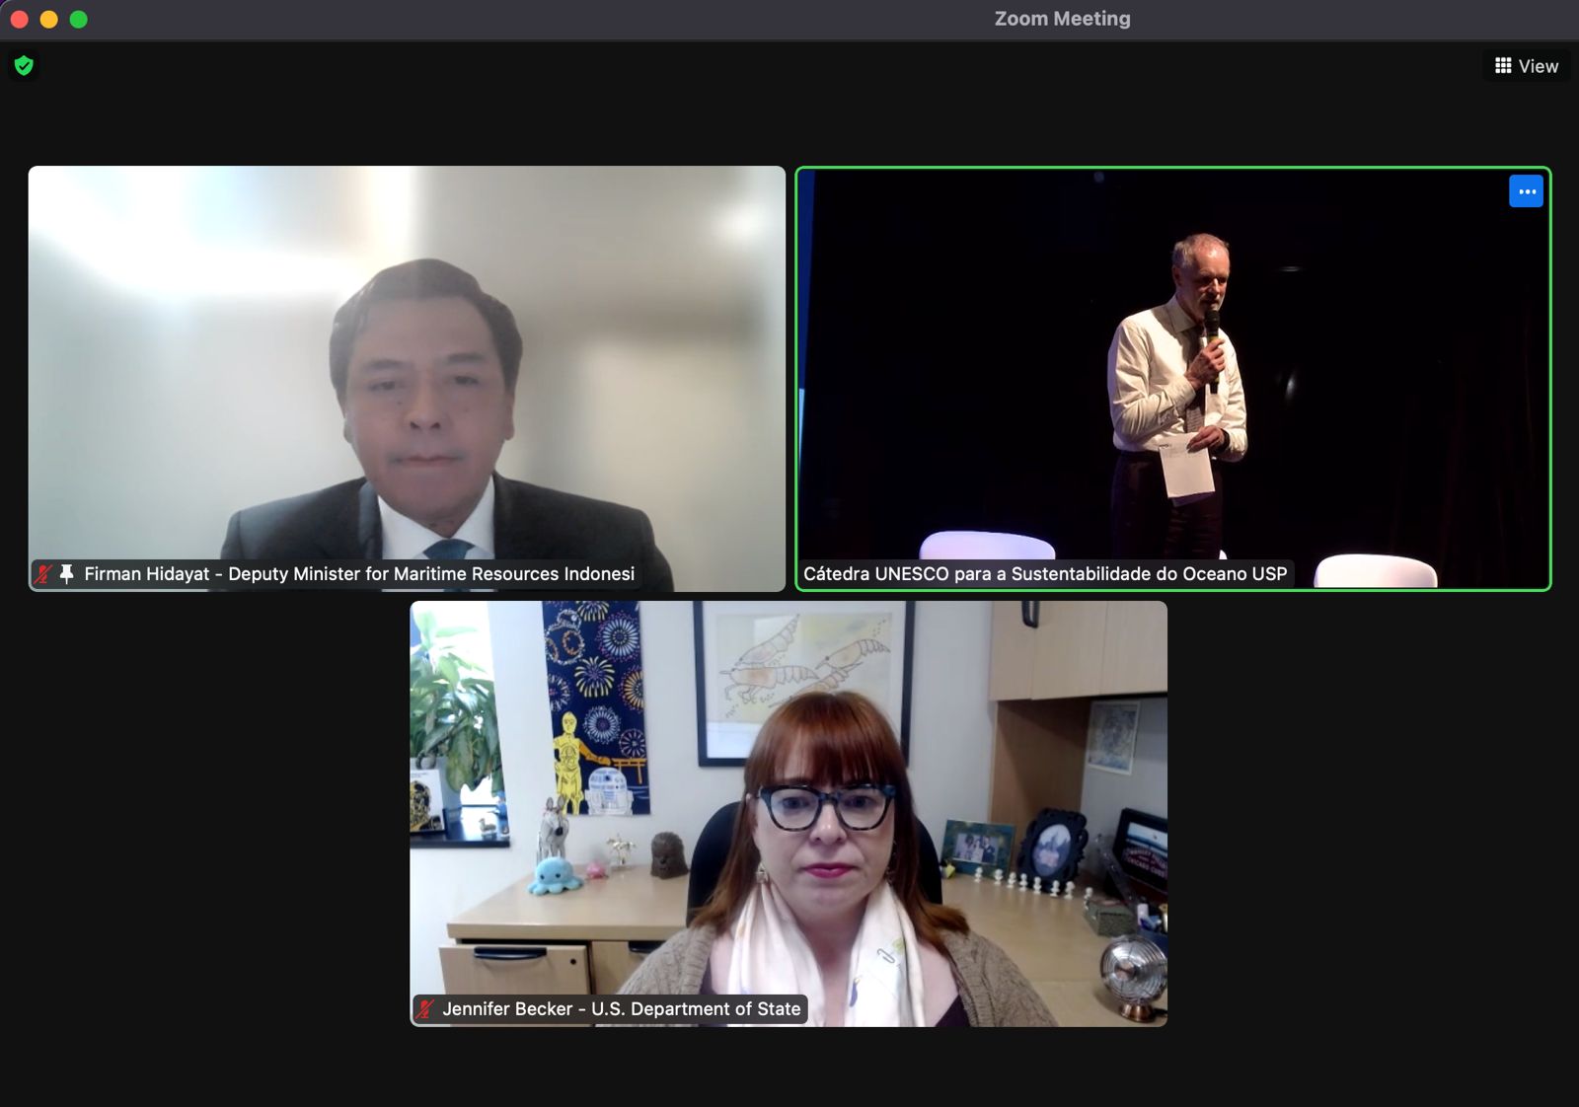The width and height of the screenshot is (1579, 1107).
Task: Click the Cátedra UNESCO participant name label
Action: 1044,574
